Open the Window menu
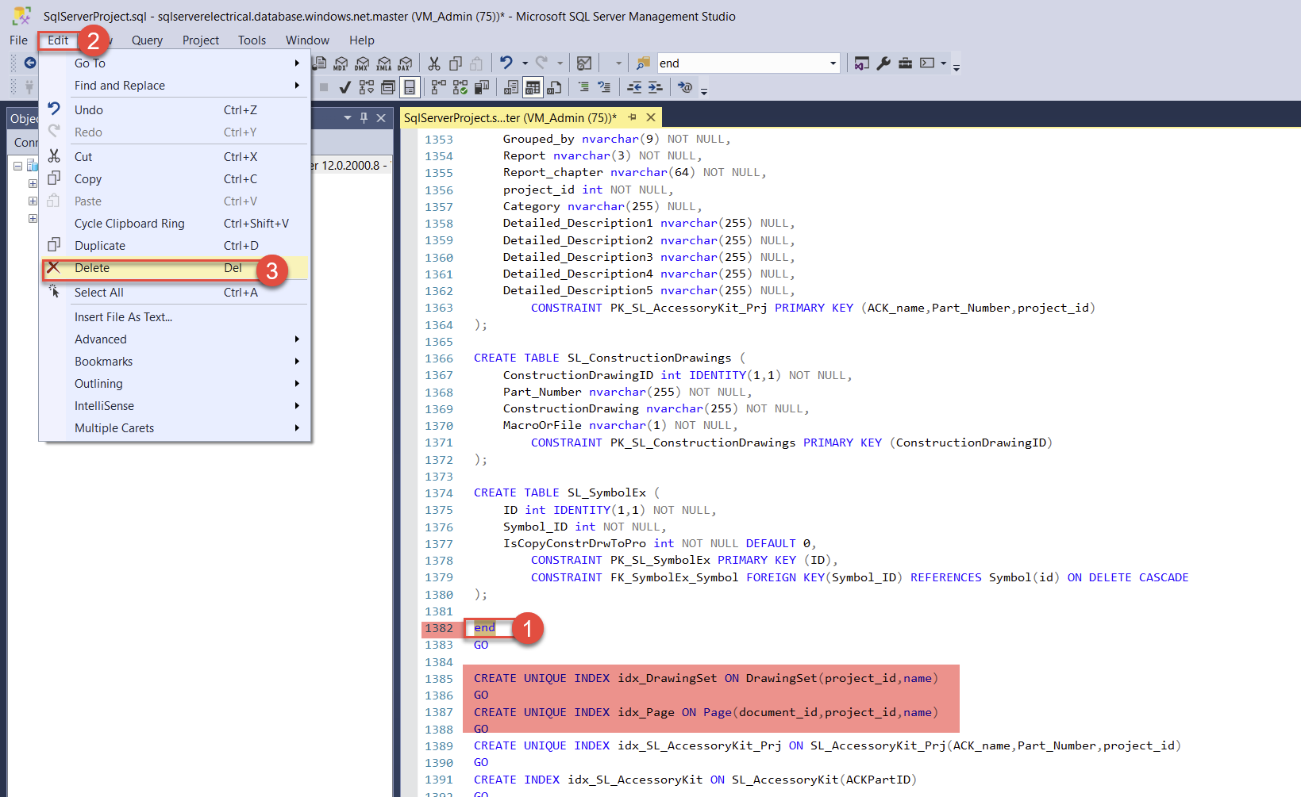 pos(307,40)
